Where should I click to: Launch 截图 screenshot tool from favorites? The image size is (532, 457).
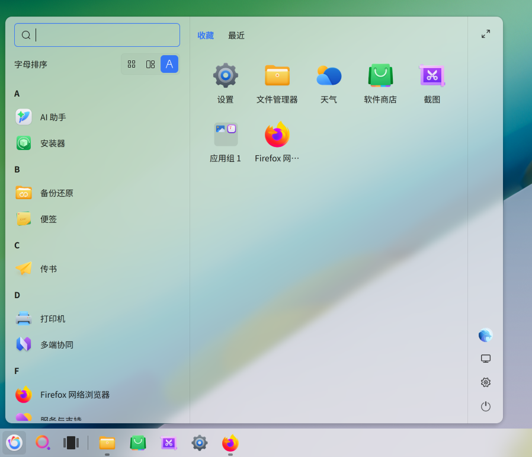point(432,84)
